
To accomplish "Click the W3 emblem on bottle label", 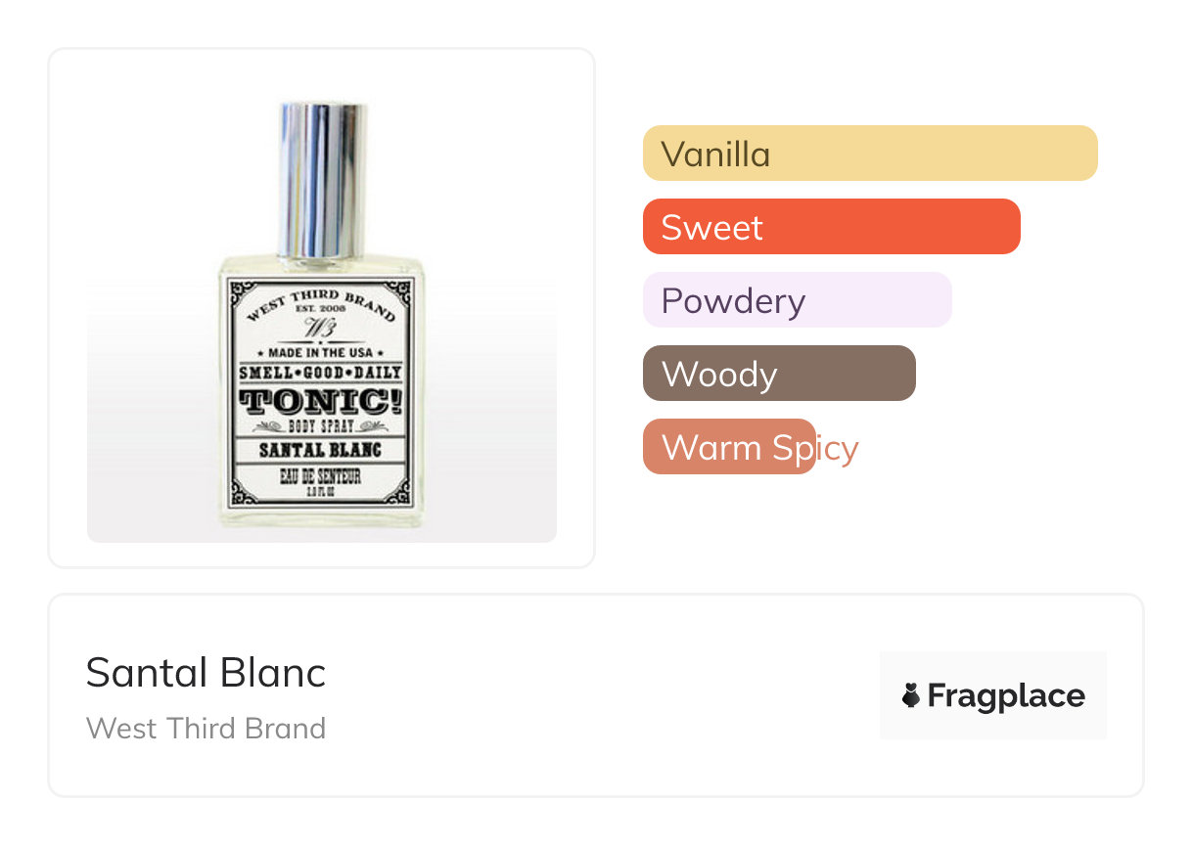I will coord(319,327).
